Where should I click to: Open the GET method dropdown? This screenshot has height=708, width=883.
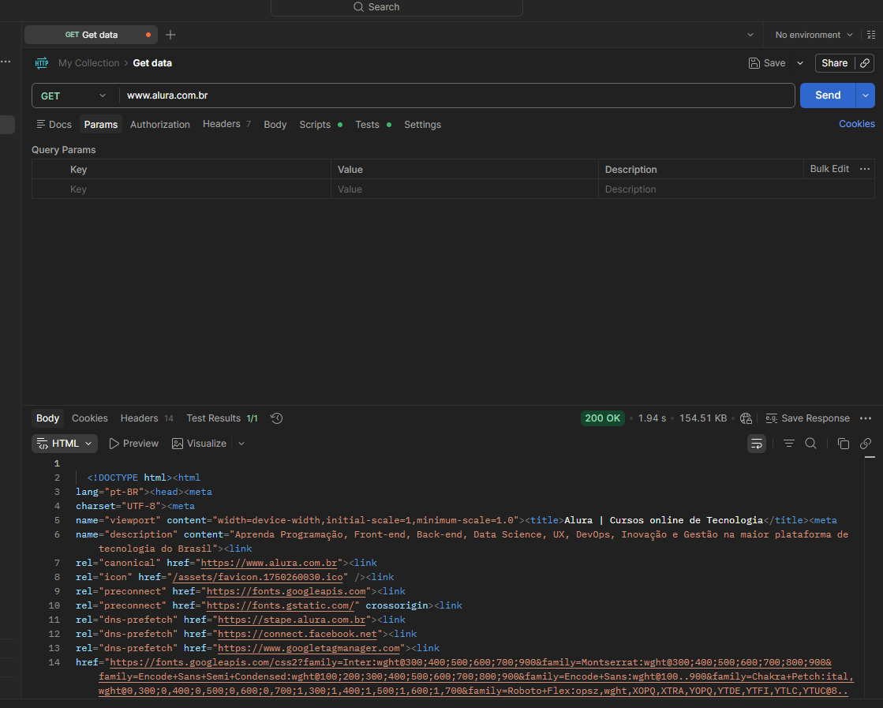73,96
